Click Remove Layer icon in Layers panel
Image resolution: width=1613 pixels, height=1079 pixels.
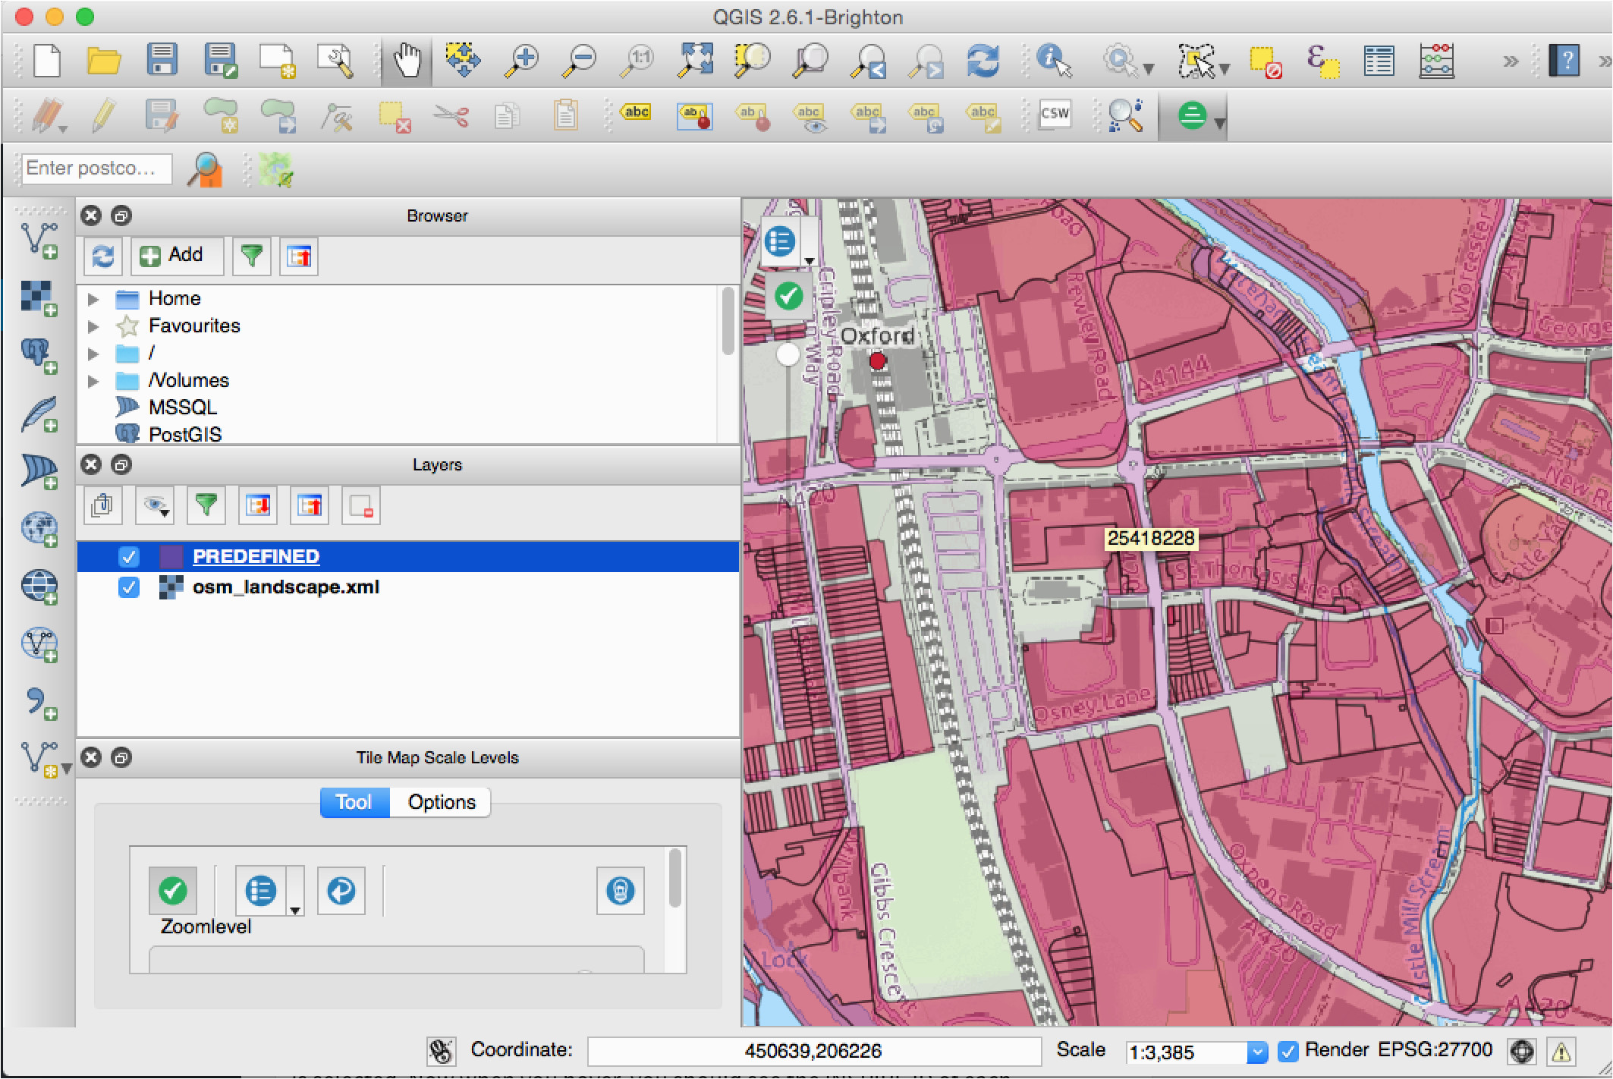[x=361, y=505]
